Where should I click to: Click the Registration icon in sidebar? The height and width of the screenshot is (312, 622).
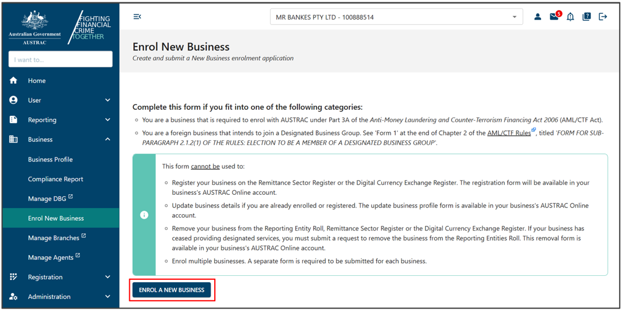(x=13, y=277)
